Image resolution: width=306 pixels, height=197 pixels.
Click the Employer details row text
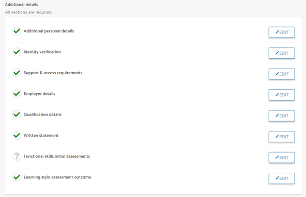pos(39,94)
